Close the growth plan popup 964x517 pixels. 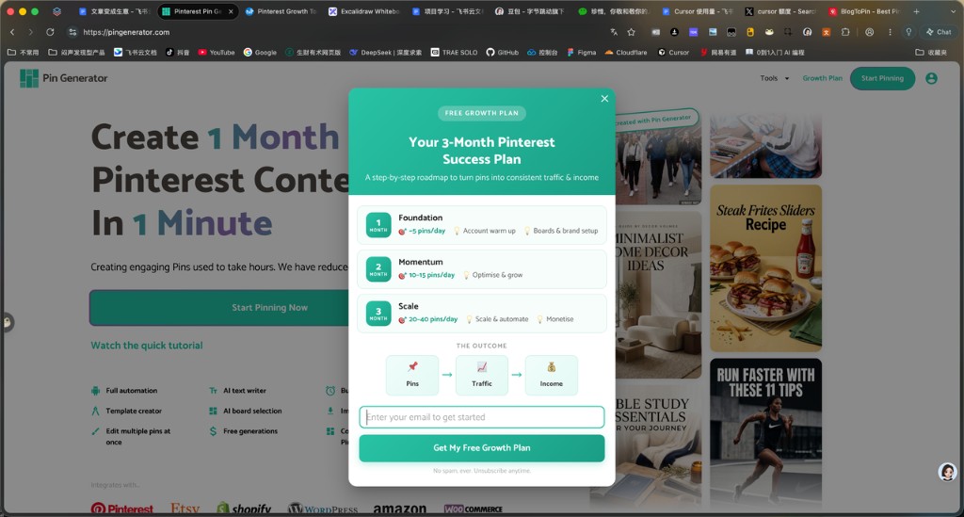604,98
